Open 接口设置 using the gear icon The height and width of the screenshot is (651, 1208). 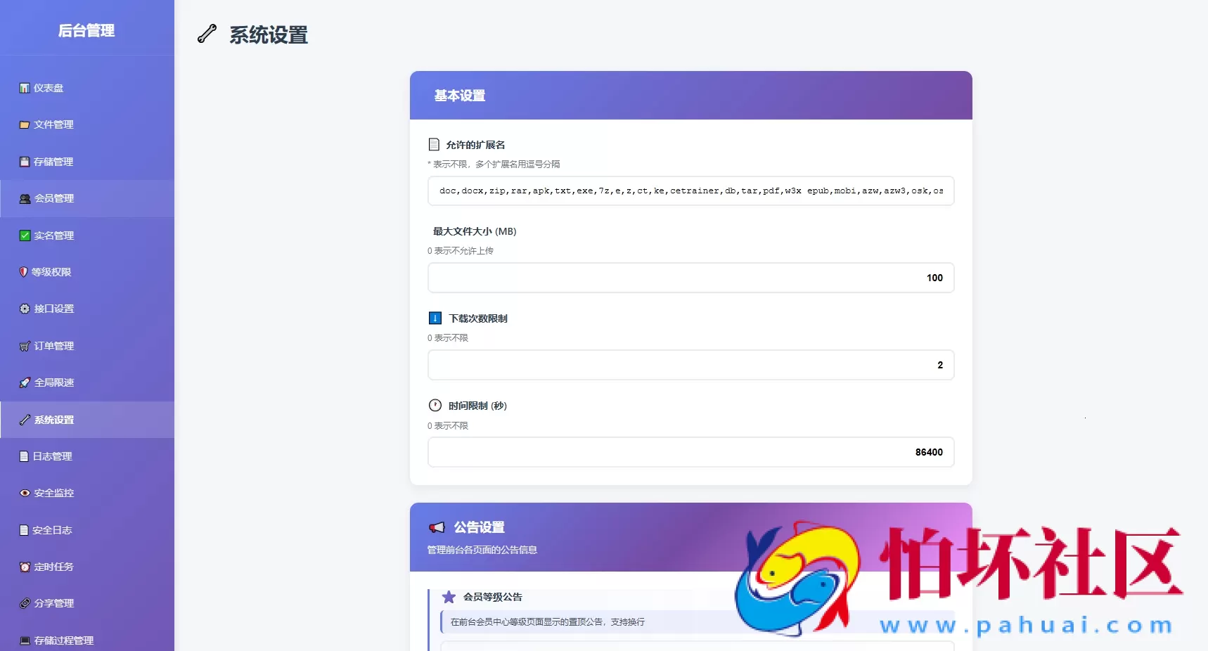23,309
